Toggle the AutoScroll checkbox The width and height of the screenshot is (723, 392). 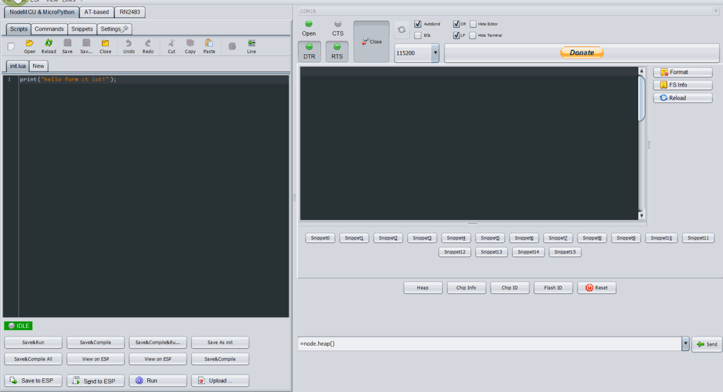click(x=418, y=24)
